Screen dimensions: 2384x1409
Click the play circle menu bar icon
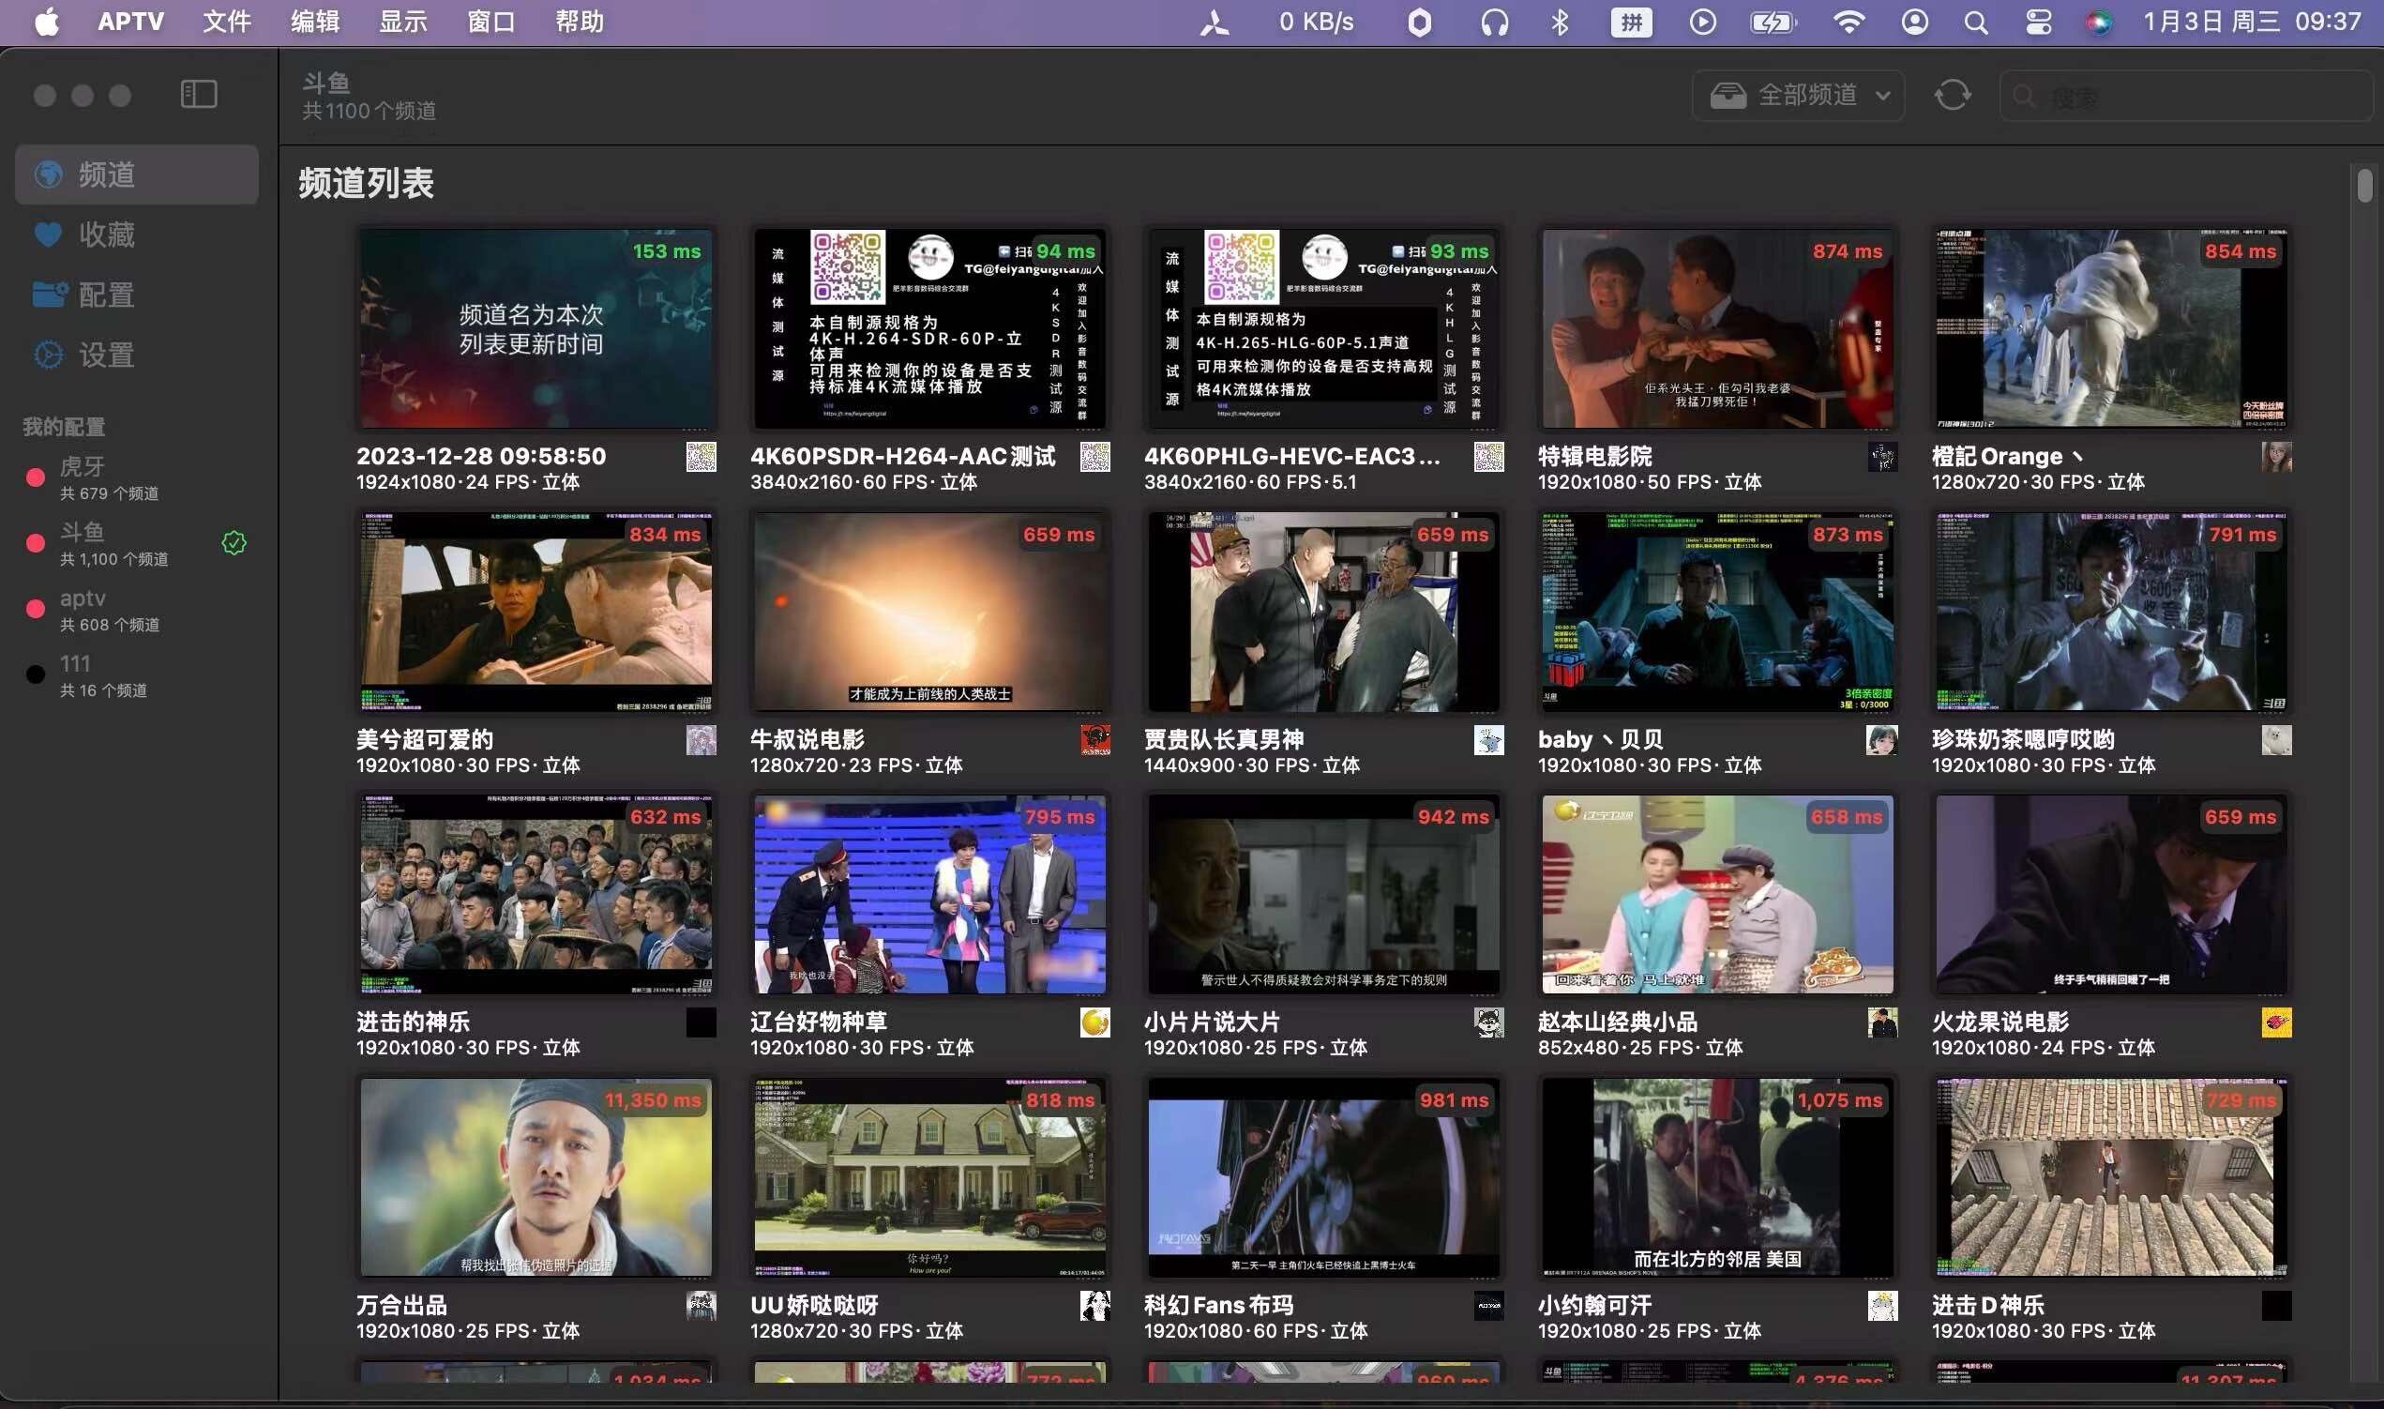point(1702,22)
